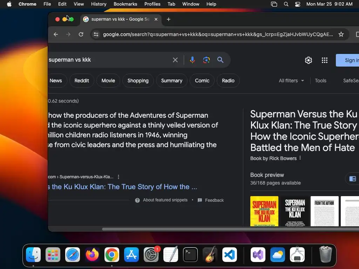The width and height of the screenshot is (359, 269).
Task: Click the horizontal scrollbar thumb
Action: coord(230,229)
